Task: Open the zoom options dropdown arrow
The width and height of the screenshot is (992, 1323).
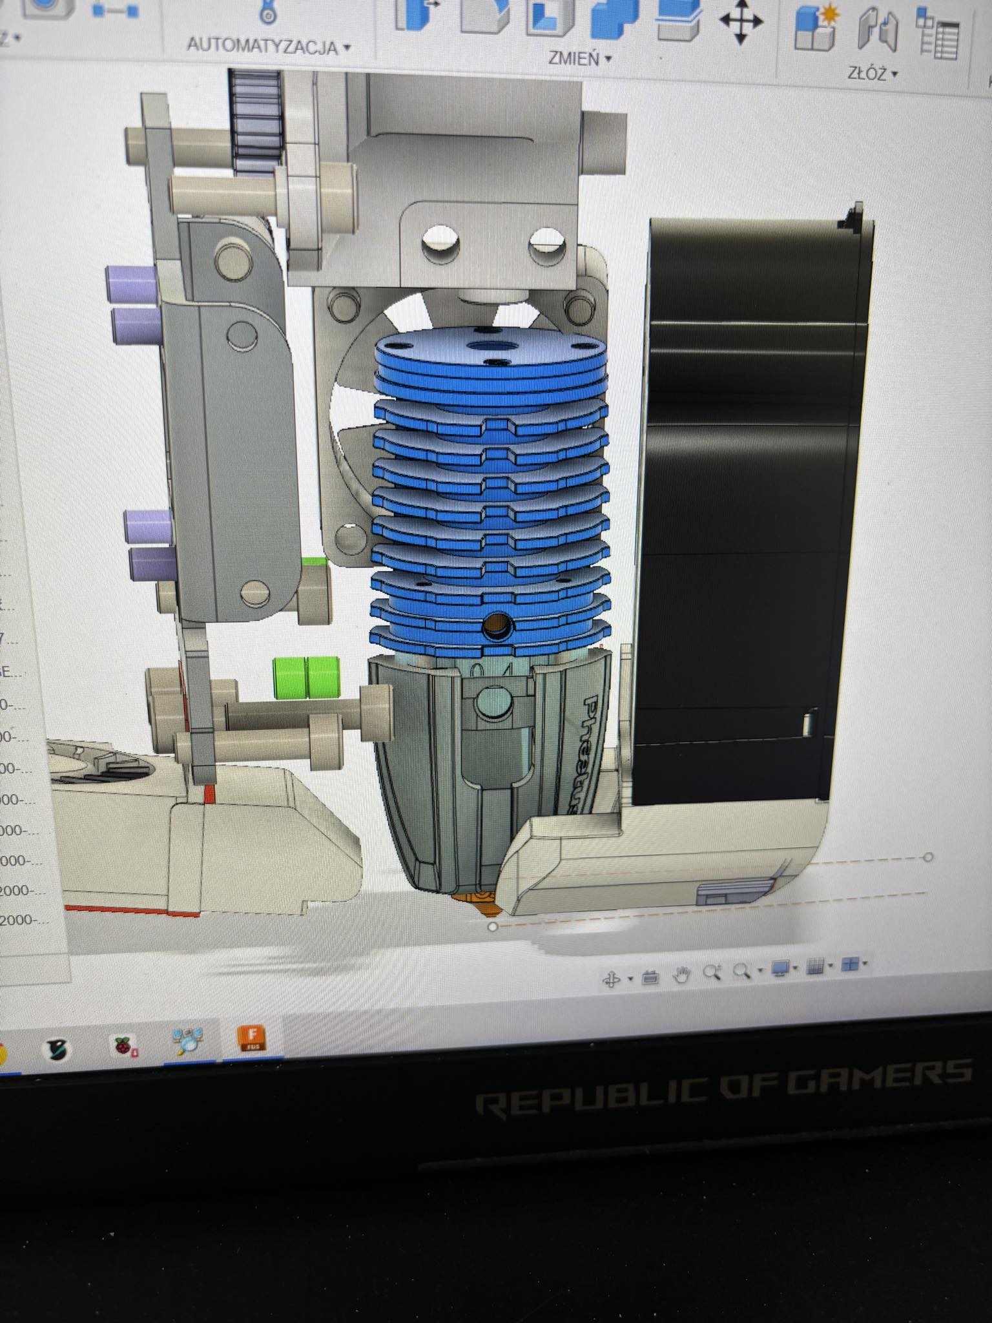Action: point(760,970)
